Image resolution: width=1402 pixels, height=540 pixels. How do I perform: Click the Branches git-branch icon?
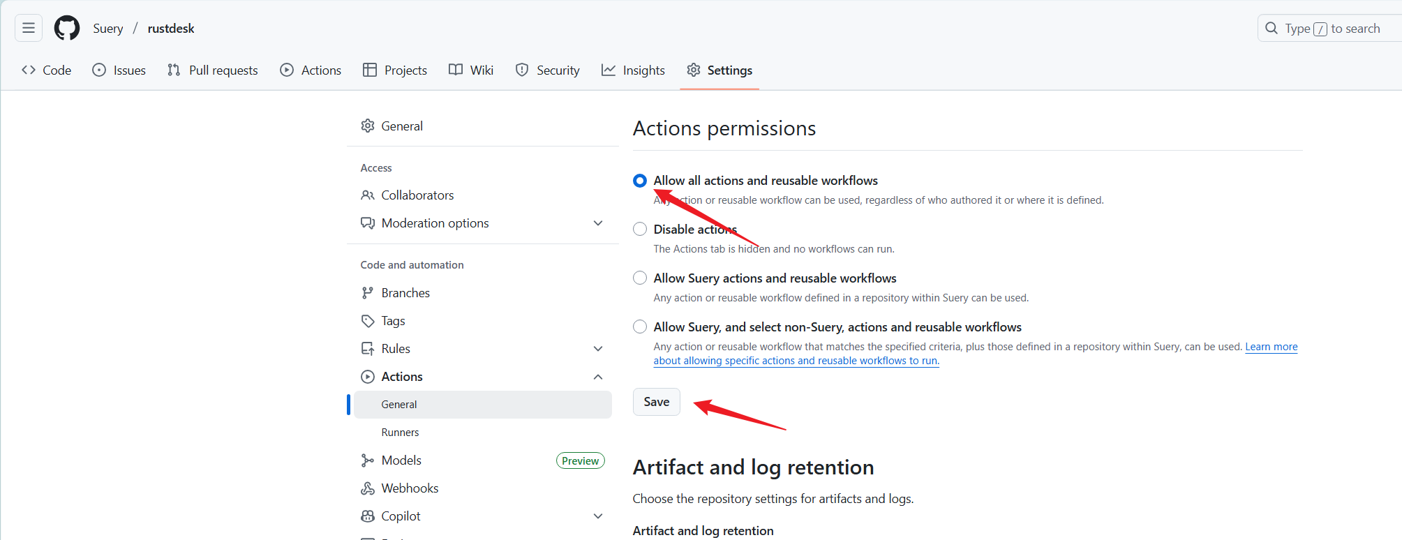pyautogui.click(x=368, y=293)
